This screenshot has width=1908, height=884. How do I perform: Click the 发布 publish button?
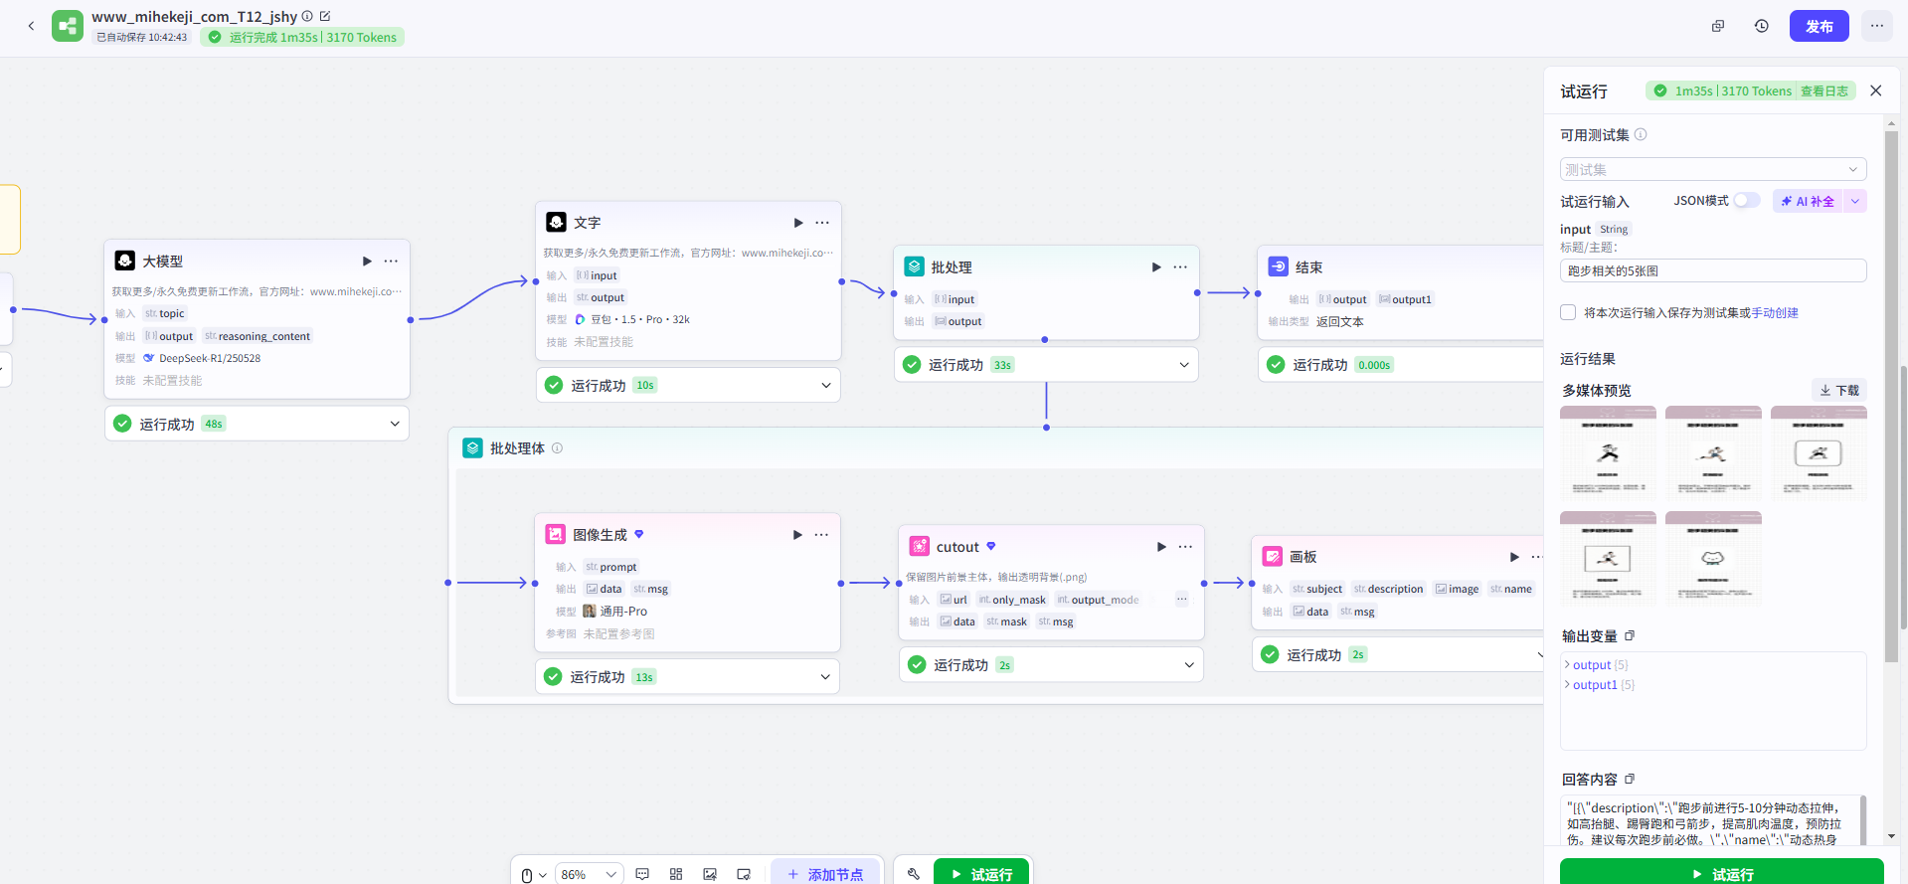click(x=1819, y=26)
